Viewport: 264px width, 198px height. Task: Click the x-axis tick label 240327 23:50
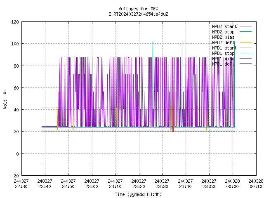[209, 184]
